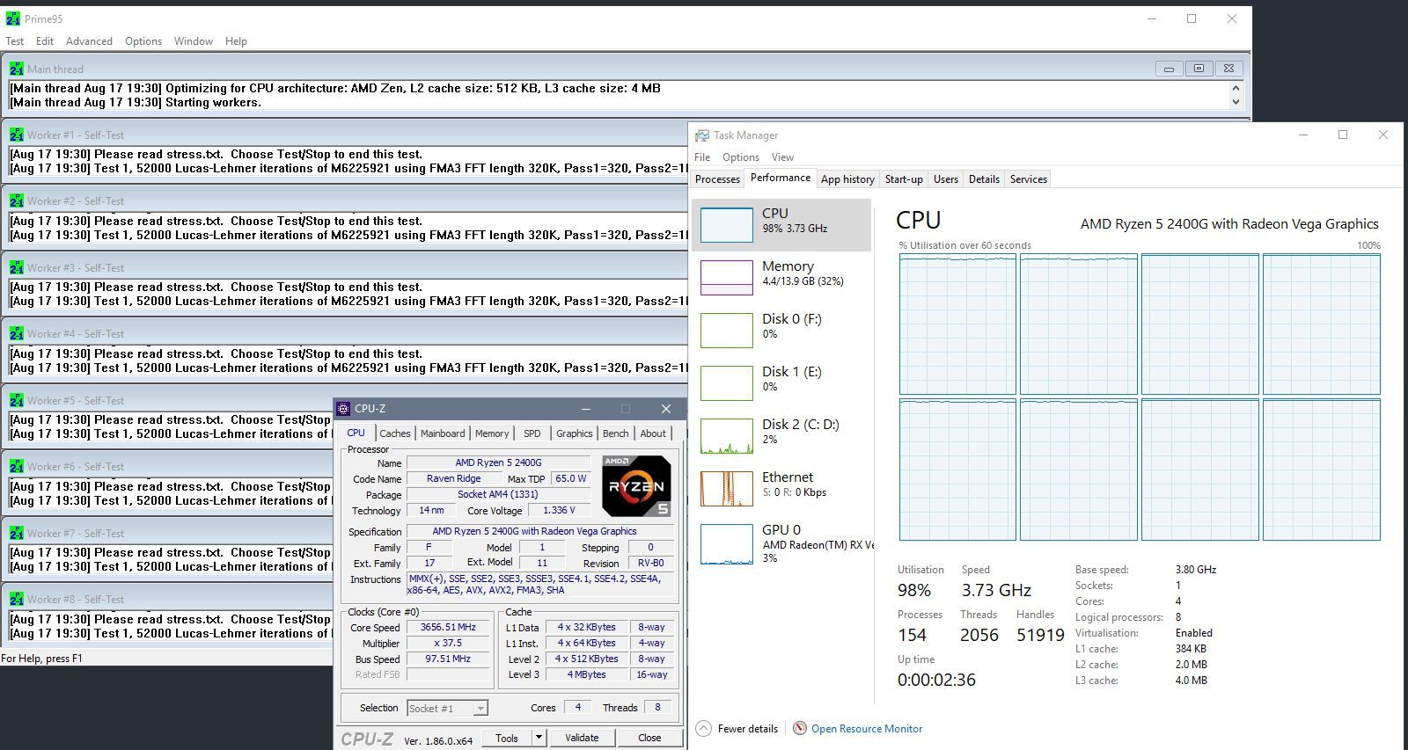The height and width of the screenshot is (750, 1408).
Task: Minimize the Main thread child window
Action: pyautogui.click(x=1169, y=69)
